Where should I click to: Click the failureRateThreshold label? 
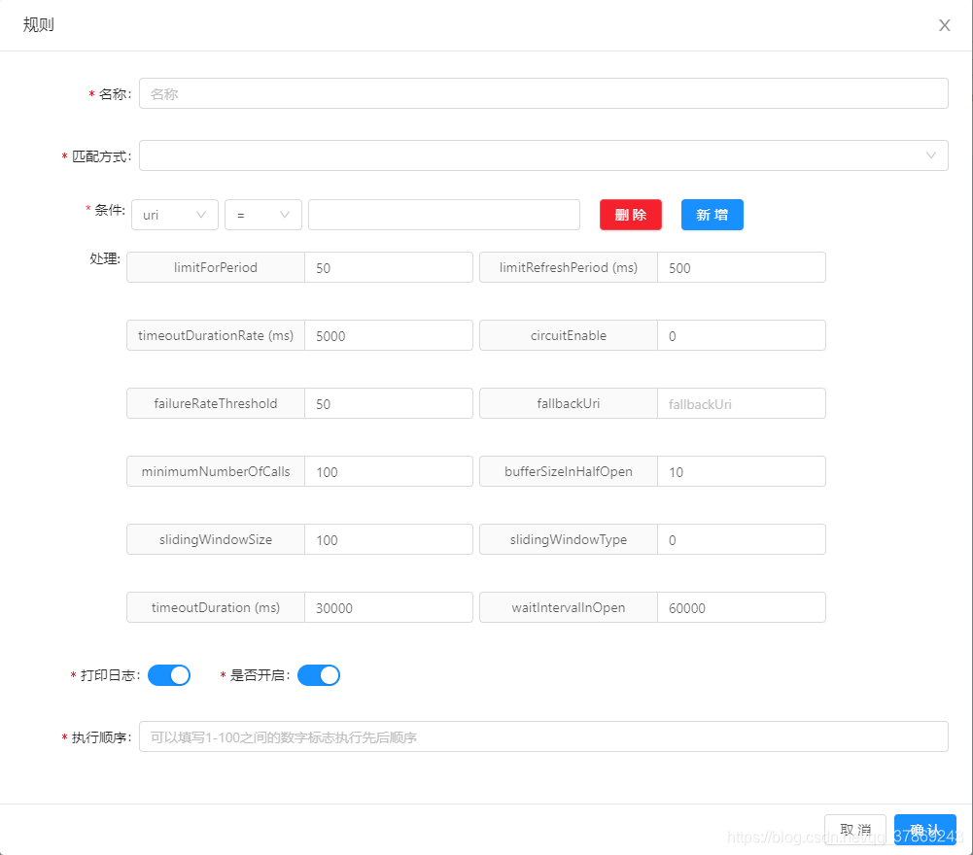tap(216, 403)
